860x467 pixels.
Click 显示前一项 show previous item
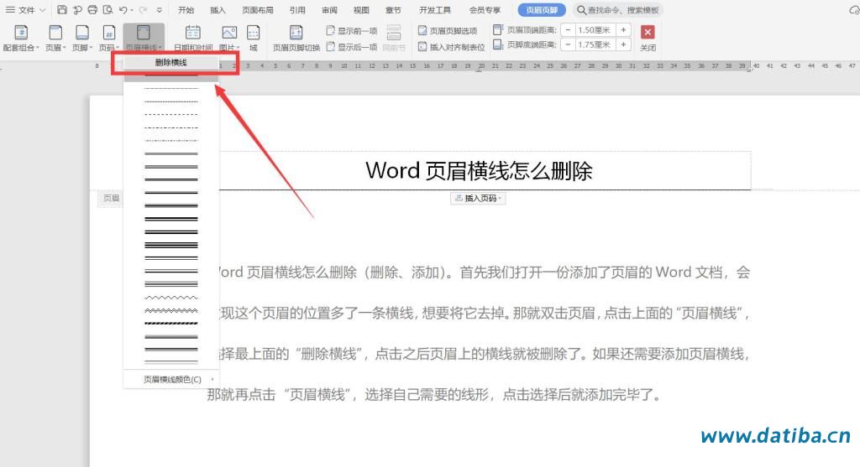pyautogui.click(x=352, y=31)
